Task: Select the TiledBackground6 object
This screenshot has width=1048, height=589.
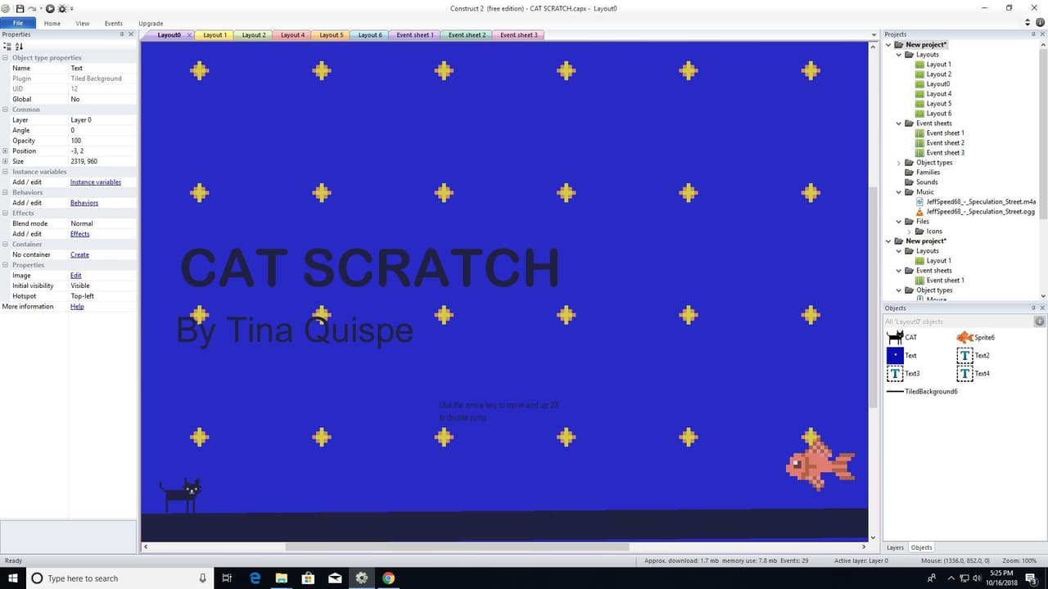Action: (922, 391)
